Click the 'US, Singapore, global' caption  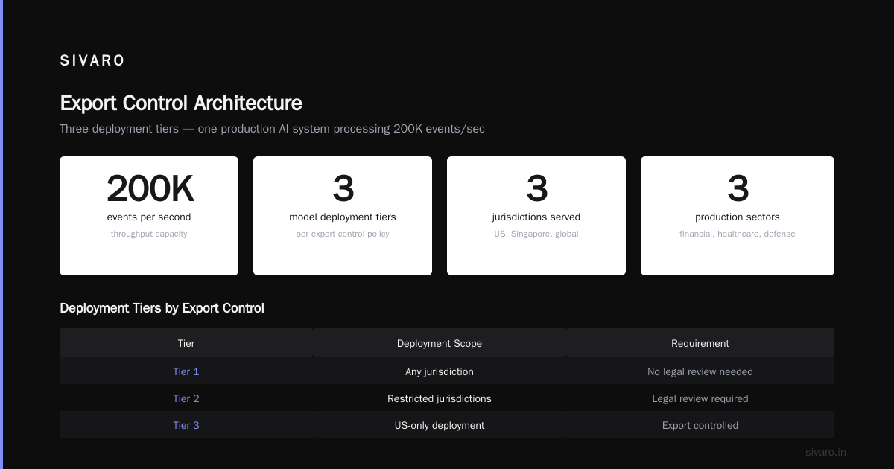(536, 234)
